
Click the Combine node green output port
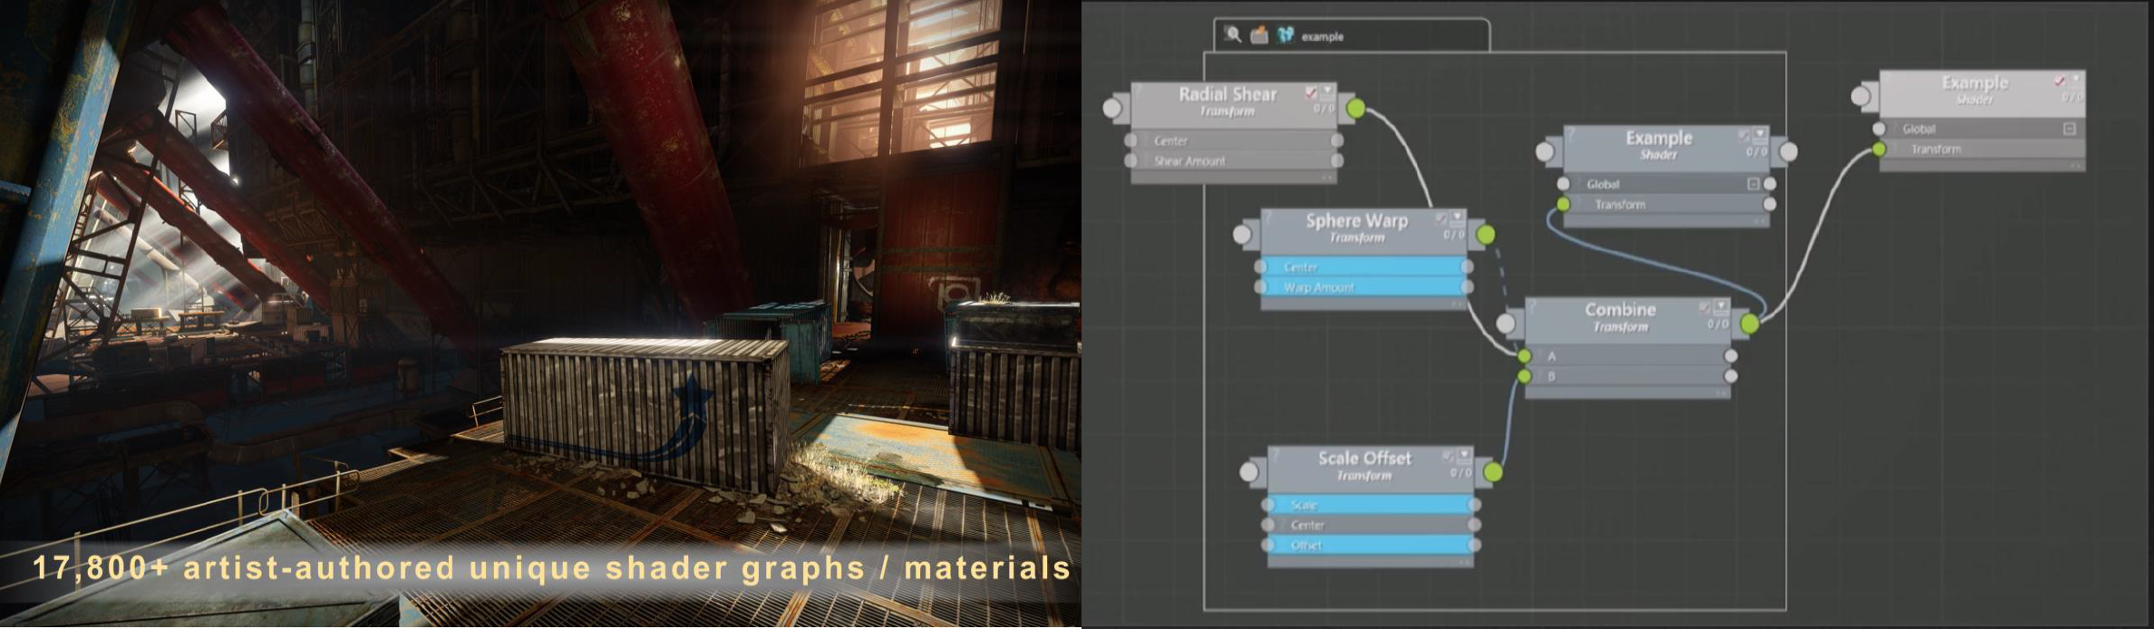pos(1750,324)
